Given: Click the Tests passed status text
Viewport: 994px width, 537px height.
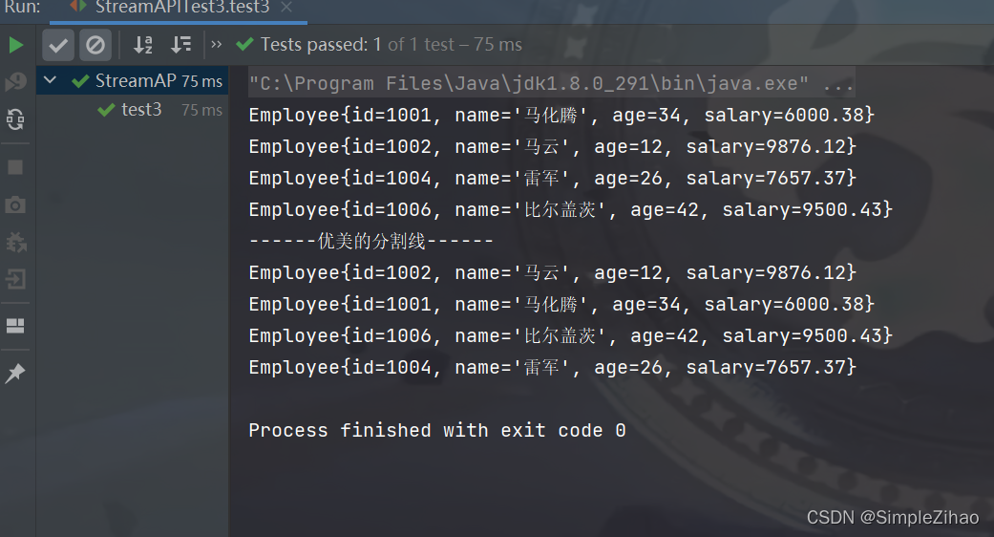Looking at the screenshot, I should coord(391,44).
